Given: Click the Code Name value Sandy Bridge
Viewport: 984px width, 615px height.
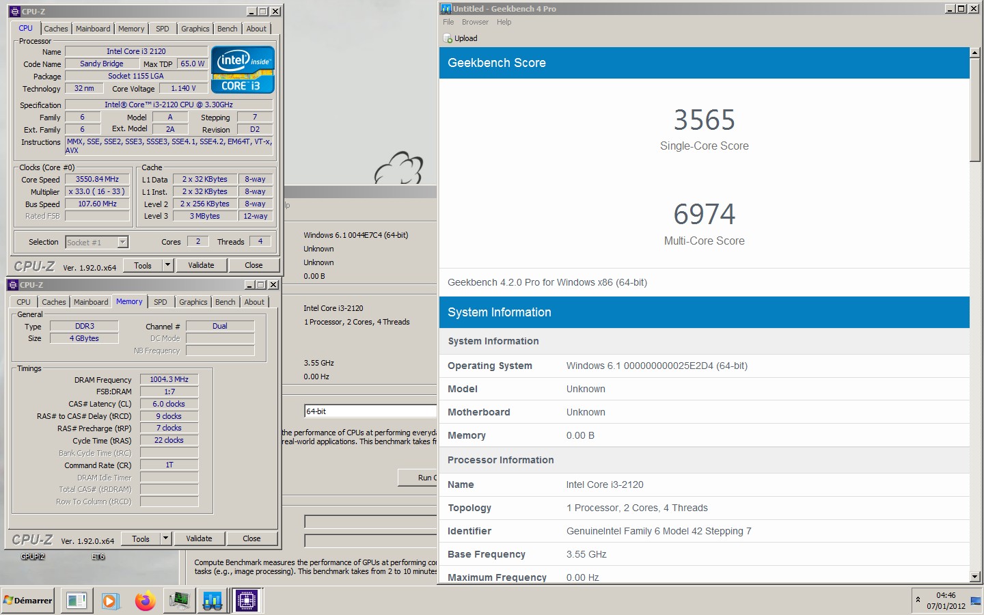Looking at the screenshot, I should 102,64.
